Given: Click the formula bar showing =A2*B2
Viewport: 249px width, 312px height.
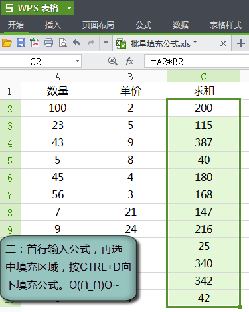Looking at the screenshot, I should (197, 61).
